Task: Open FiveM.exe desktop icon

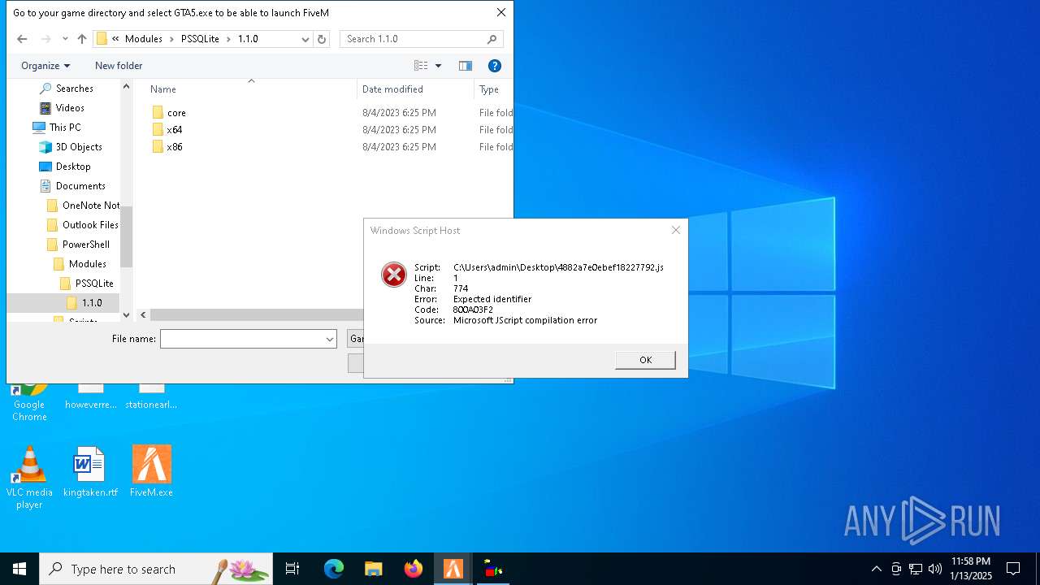Action: point(151,472)
